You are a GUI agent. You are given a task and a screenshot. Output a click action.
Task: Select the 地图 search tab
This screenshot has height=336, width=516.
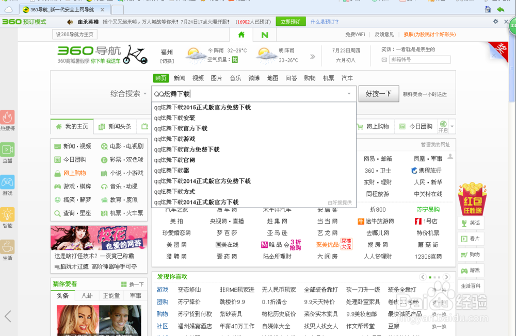tap(272, 78)
